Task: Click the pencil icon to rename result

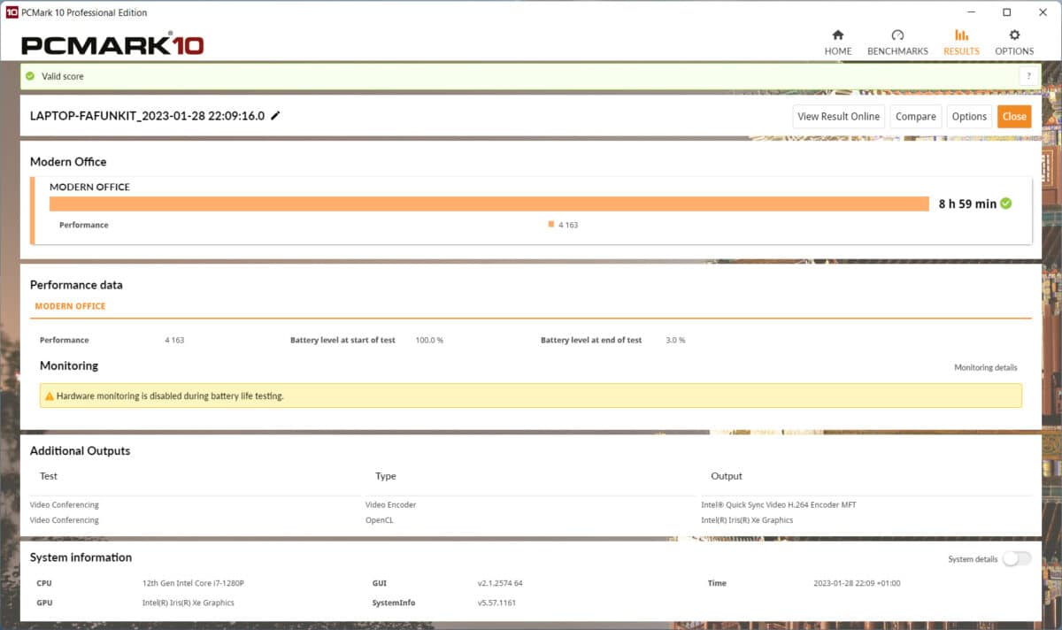Action: coord(275,116)
